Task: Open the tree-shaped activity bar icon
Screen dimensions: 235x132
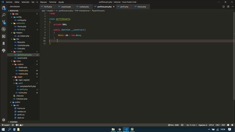Action: coord(4,51)
